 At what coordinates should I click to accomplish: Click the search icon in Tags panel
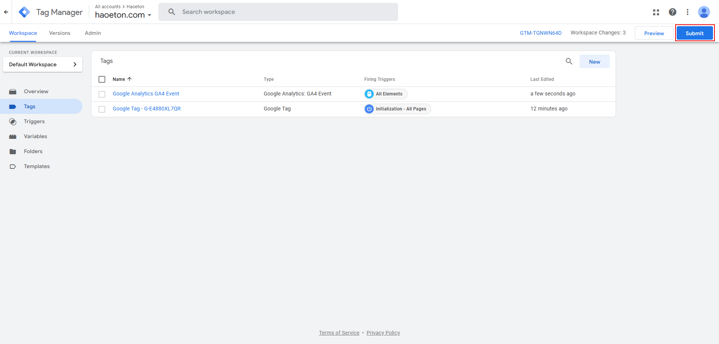(x=569, y=61)
